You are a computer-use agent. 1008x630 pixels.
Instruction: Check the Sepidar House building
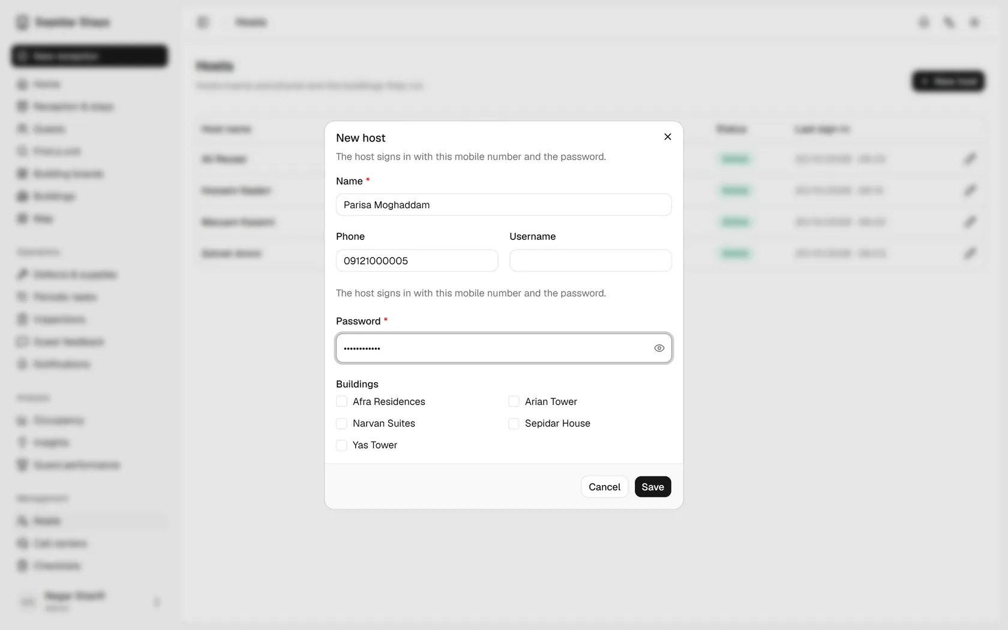click(514, 424)
